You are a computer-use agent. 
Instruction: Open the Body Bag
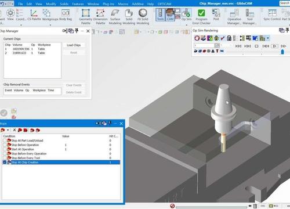(66, 15)
